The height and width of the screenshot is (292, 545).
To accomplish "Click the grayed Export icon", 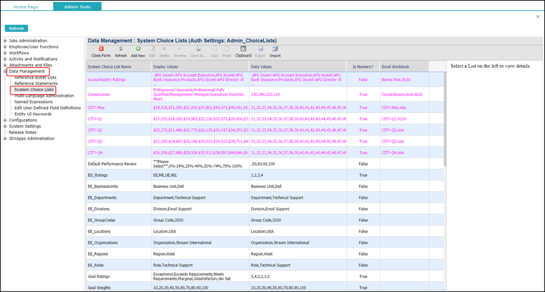I will pos(260,49).
